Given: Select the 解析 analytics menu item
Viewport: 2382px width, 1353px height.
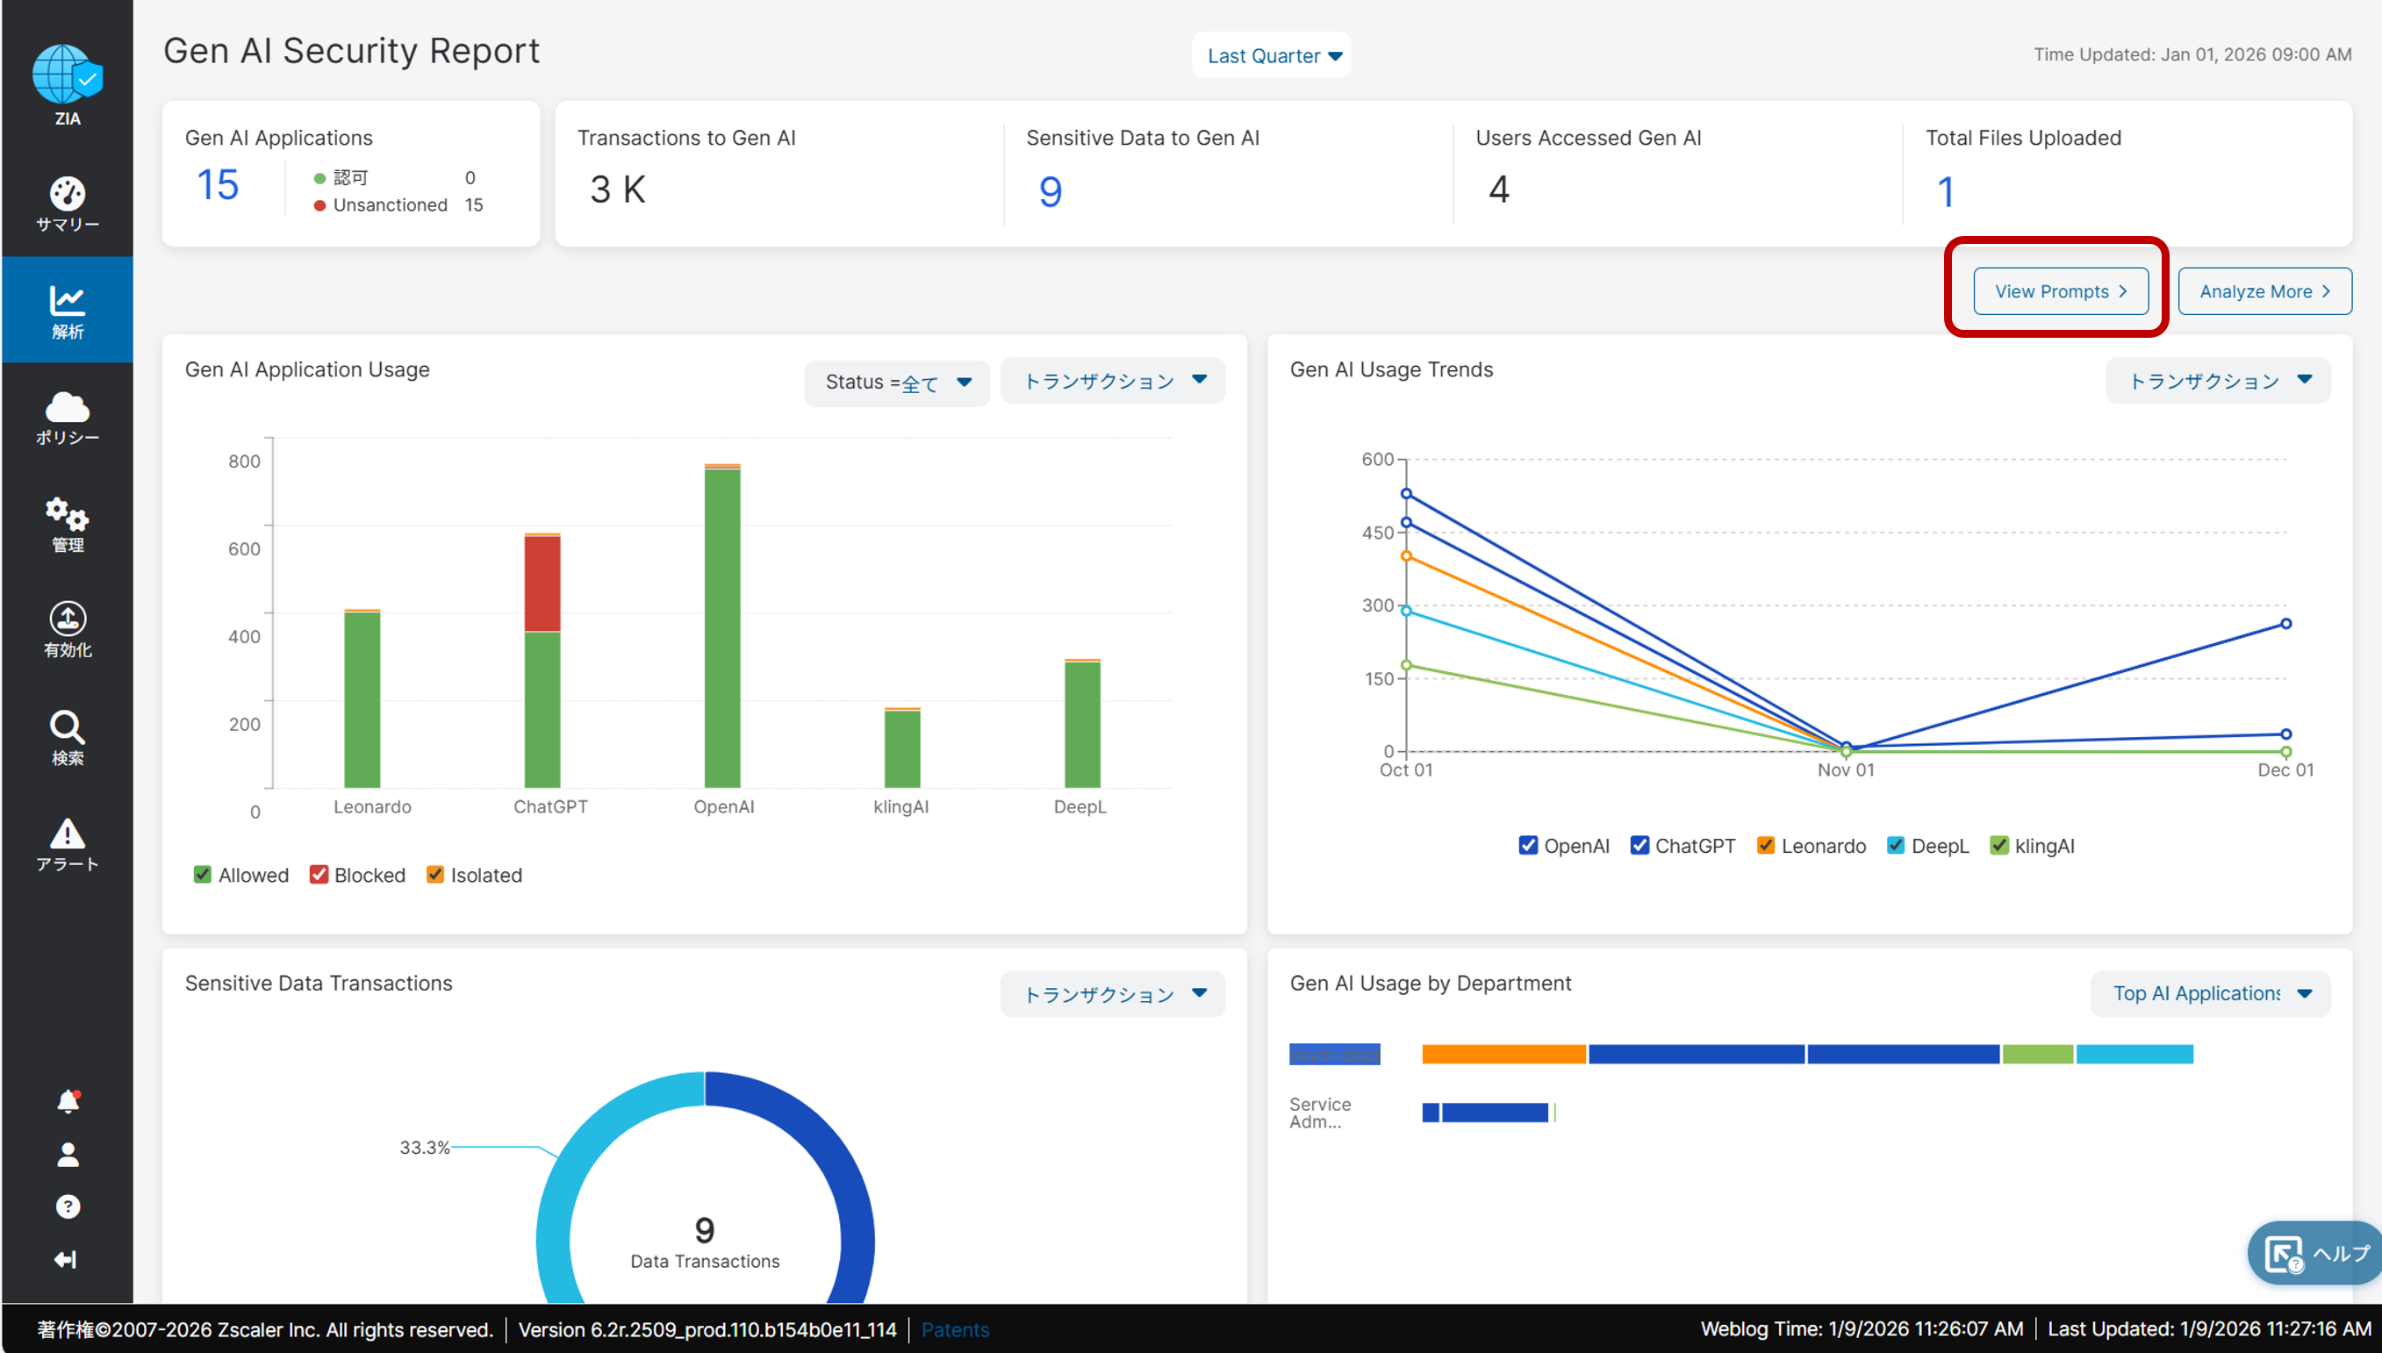Looking at the screenshot, I should pos(67,311).
